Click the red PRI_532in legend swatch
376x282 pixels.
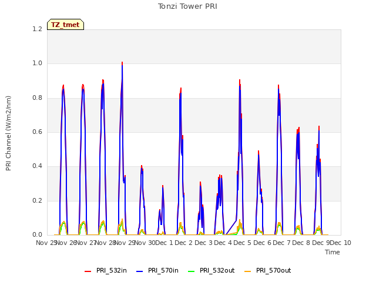(x=88, y=271)
